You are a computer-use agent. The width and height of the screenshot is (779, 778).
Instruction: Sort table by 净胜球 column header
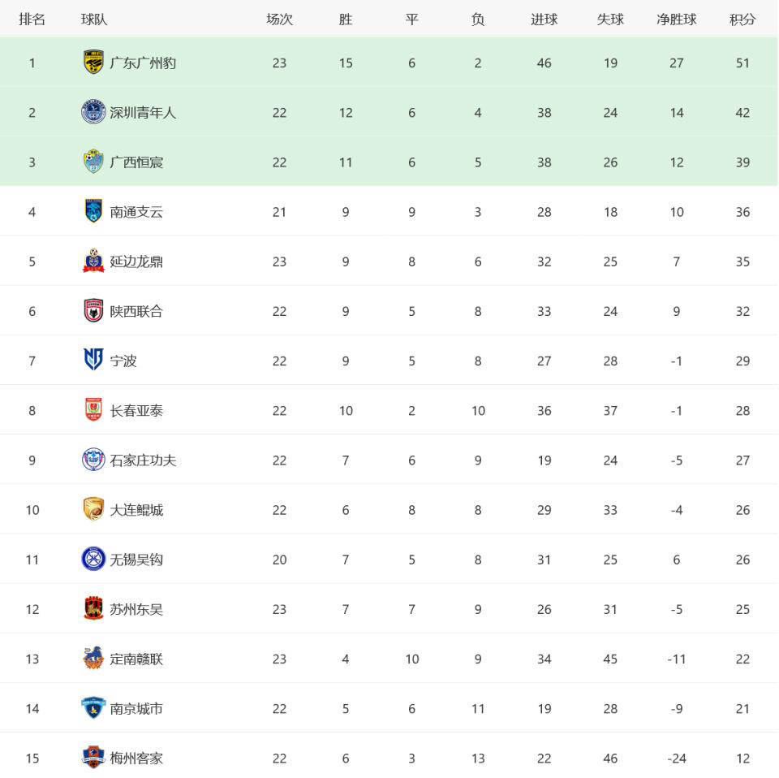(676, 19)
